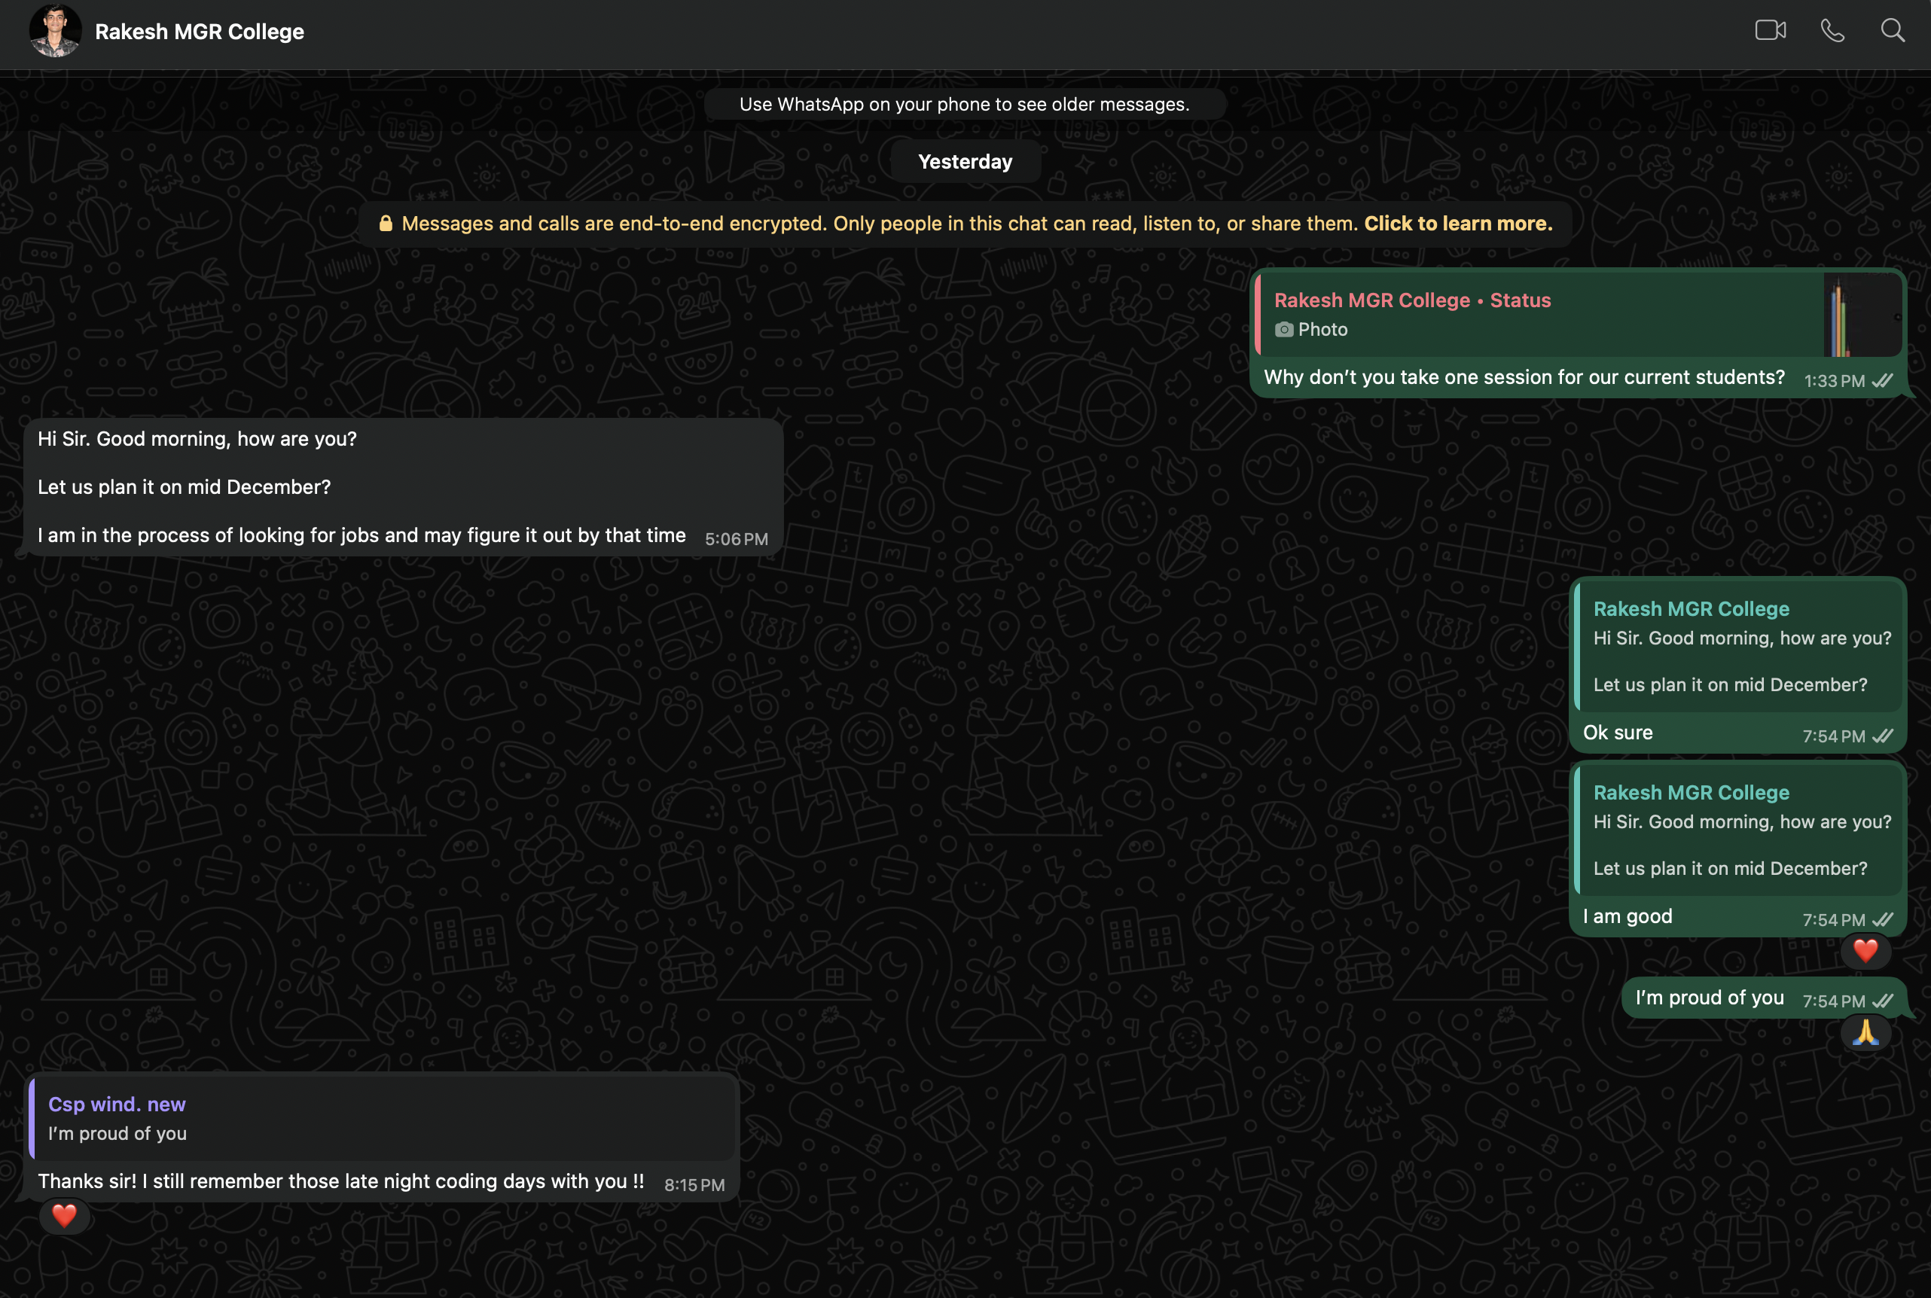
Task: Click 'Click to learn more' encryption link
Action: point(1457,224)
